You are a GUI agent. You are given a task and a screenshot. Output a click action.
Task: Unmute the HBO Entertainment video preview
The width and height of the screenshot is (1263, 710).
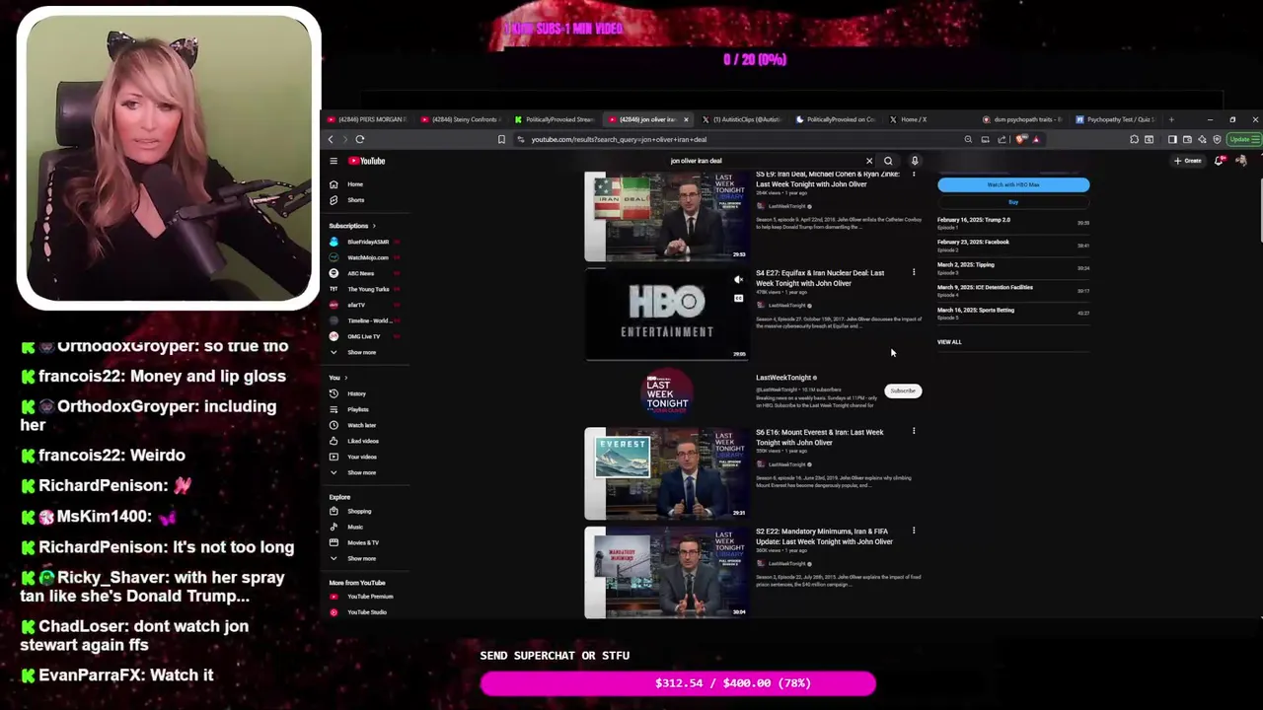click(x=738, y=280)
